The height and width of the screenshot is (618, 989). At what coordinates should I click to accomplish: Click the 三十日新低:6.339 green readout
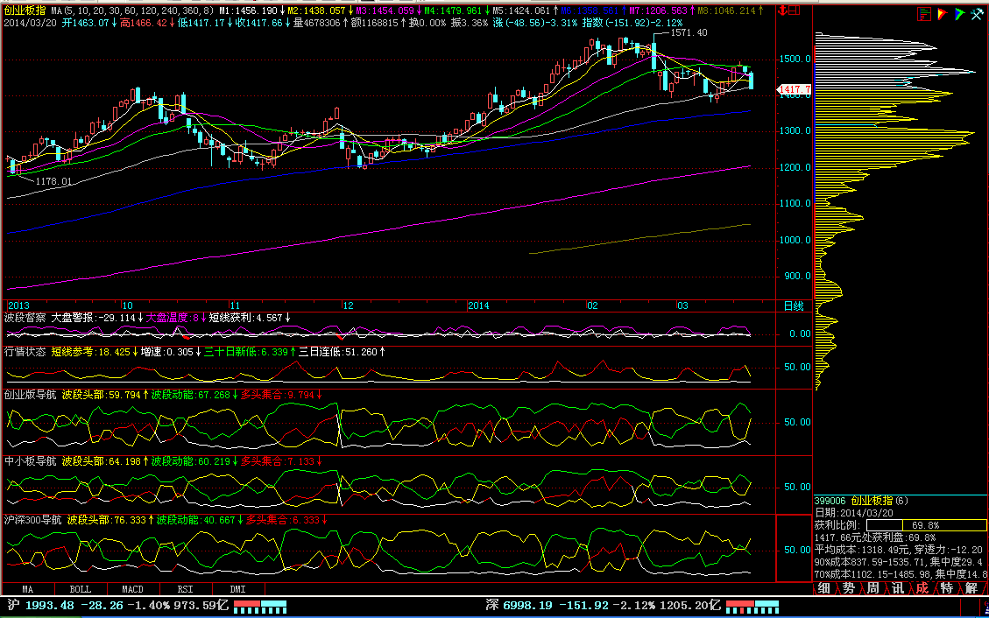tap(246, 352)
